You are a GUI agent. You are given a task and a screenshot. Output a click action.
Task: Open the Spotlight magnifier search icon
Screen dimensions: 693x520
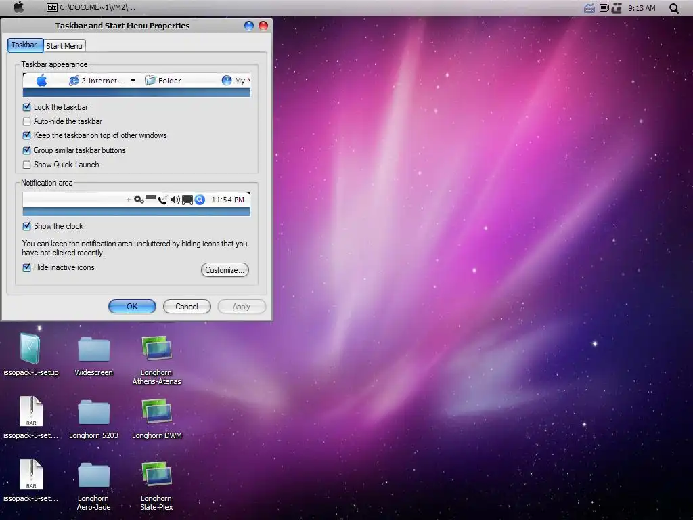pyautogui.click(x=673, y=8)
